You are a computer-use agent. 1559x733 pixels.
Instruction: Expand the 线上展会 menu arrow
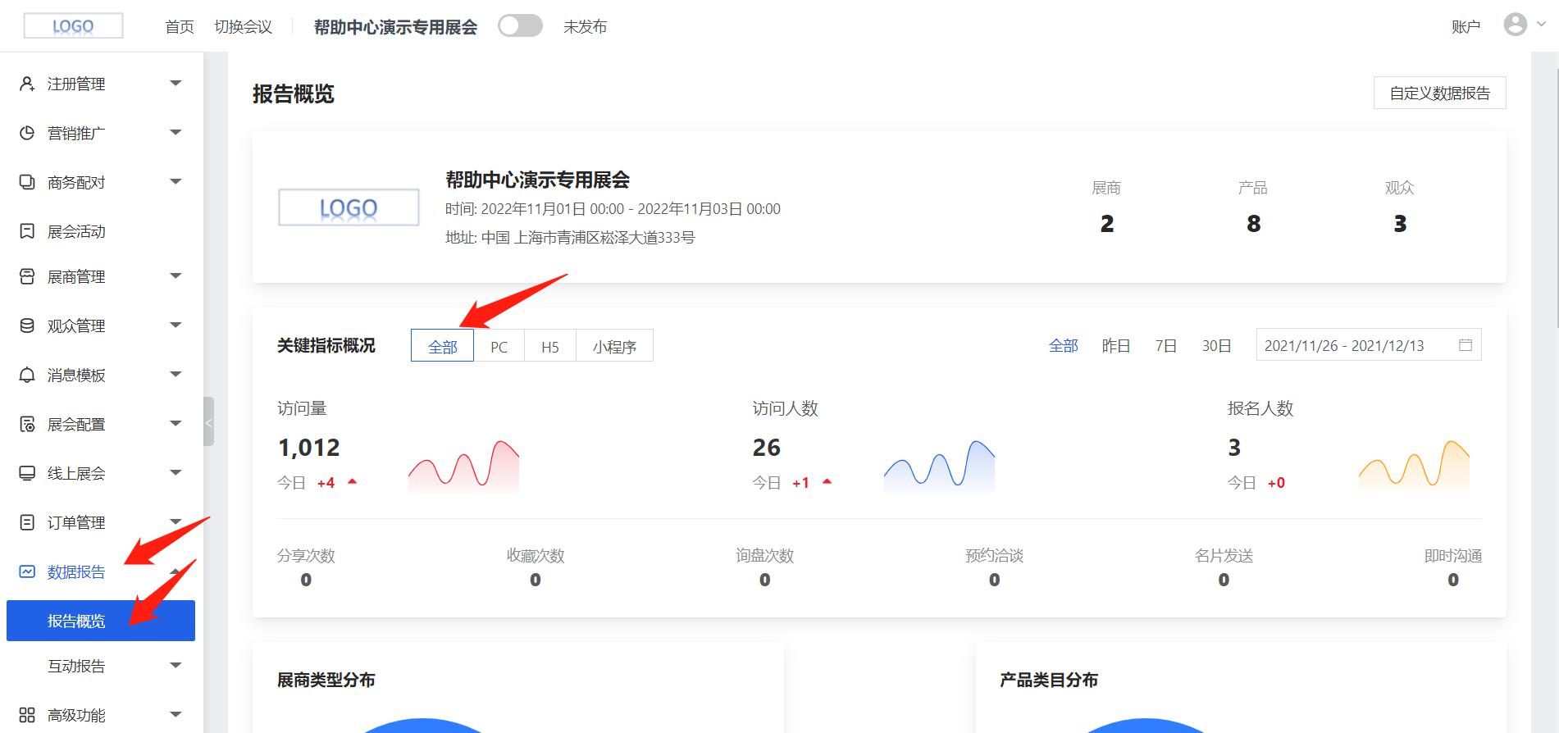(x=176, y=473)
